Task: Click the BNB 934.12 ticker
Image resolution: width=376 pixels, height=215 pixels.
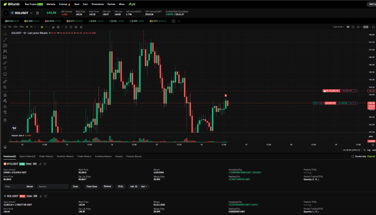Action: coord(32,21)
